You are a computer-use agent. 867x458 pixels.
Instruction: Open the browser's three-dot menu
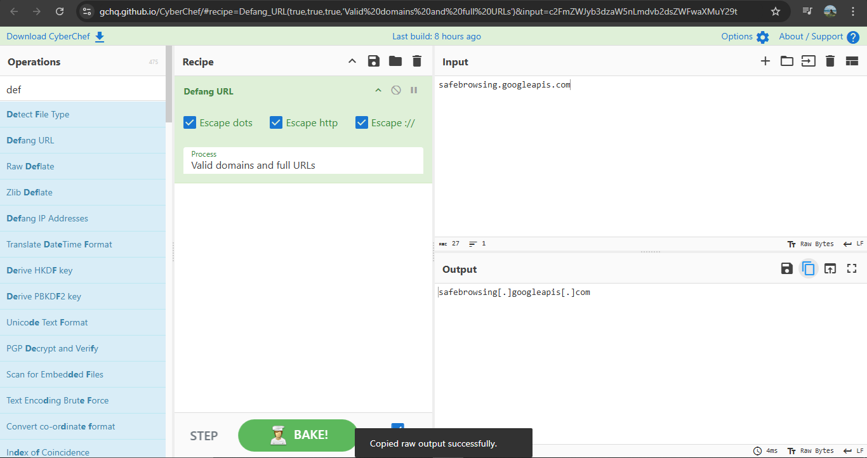[x=853, y=11]
